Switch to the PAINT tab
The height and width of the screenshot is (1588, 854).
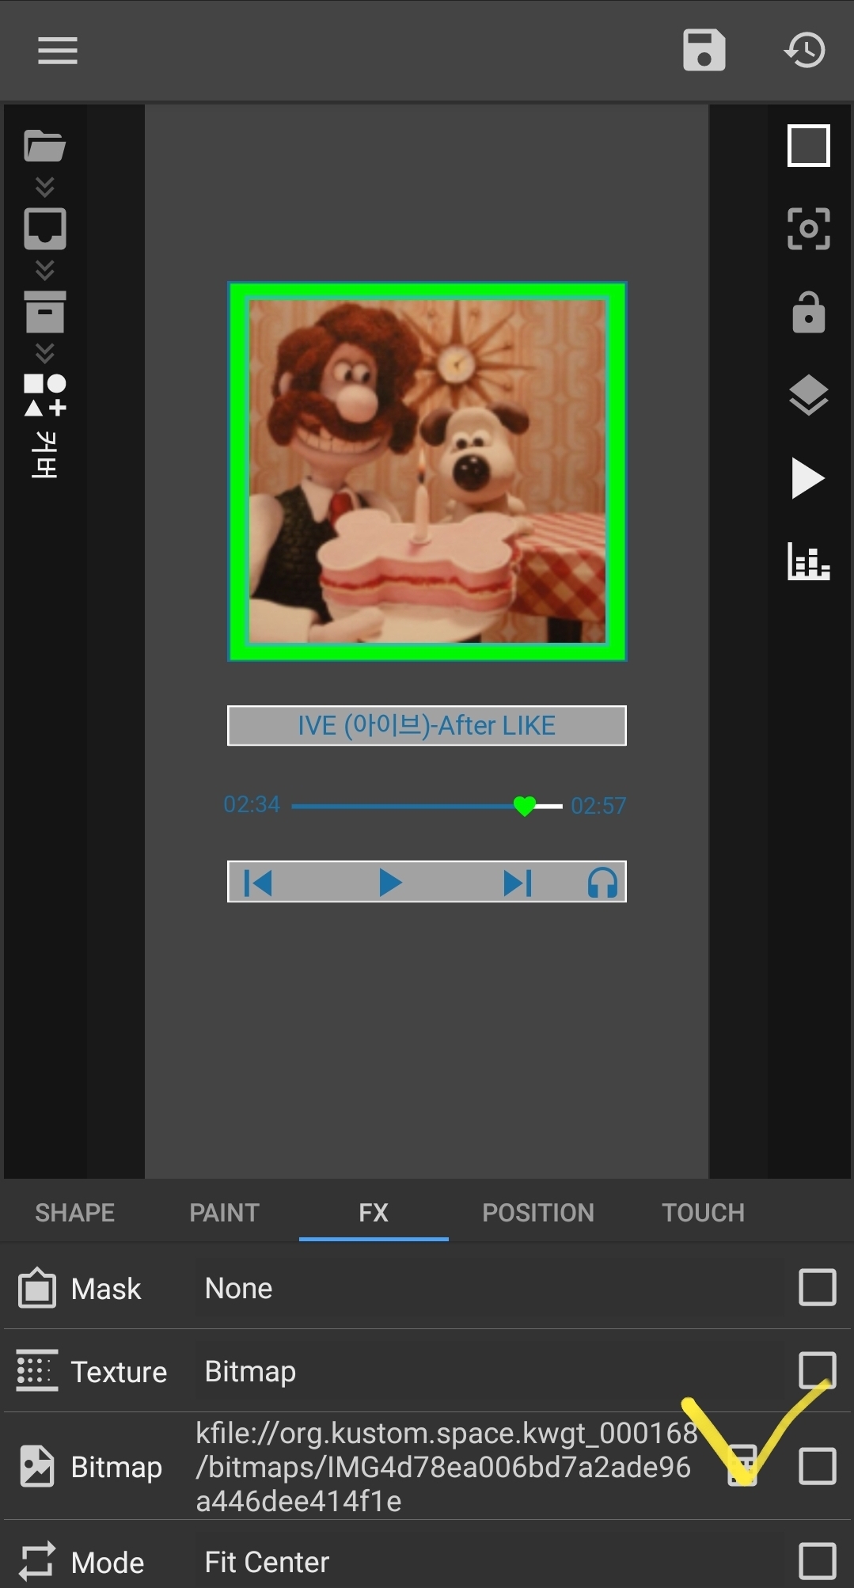224,1212
